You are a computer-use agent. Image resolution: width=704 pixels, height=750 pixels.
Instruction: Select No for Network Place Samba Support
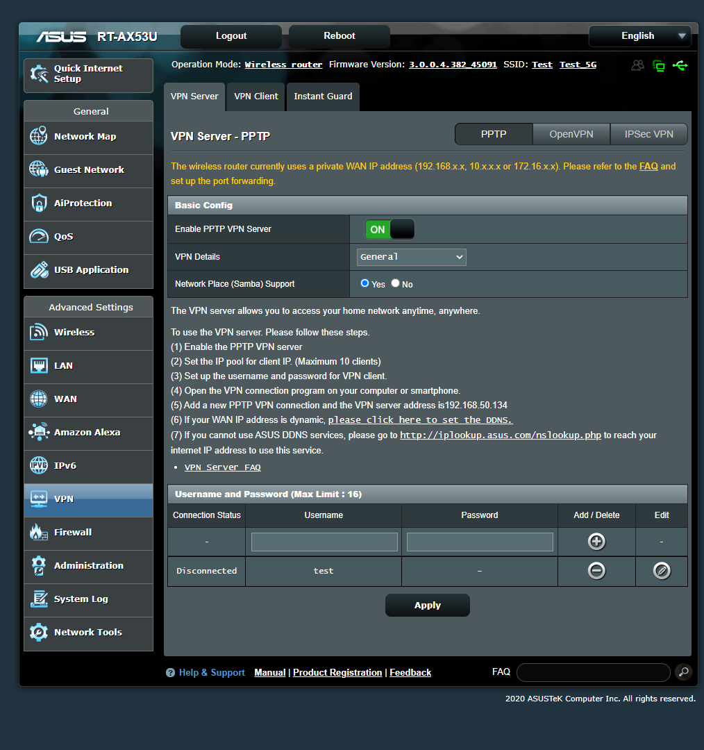tap(394, 283)
